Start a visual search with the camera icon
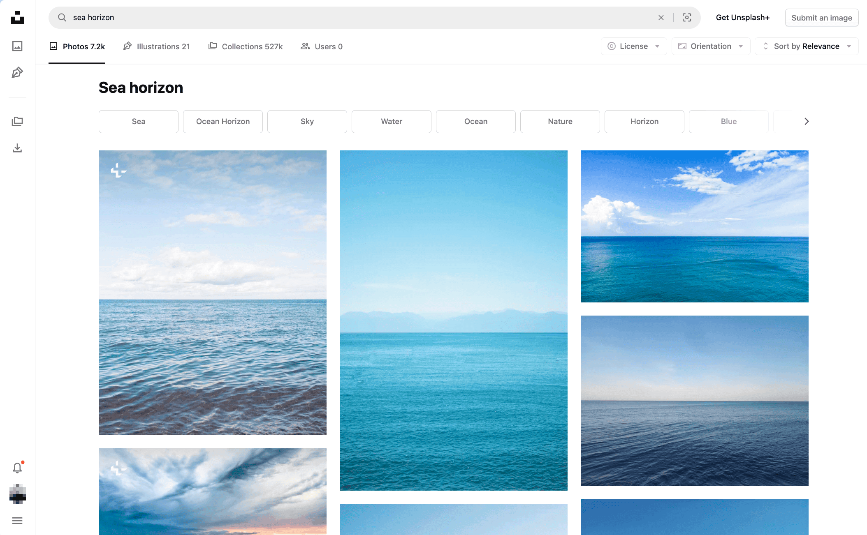This screenshot has height=535, width=867. (687, 17)
